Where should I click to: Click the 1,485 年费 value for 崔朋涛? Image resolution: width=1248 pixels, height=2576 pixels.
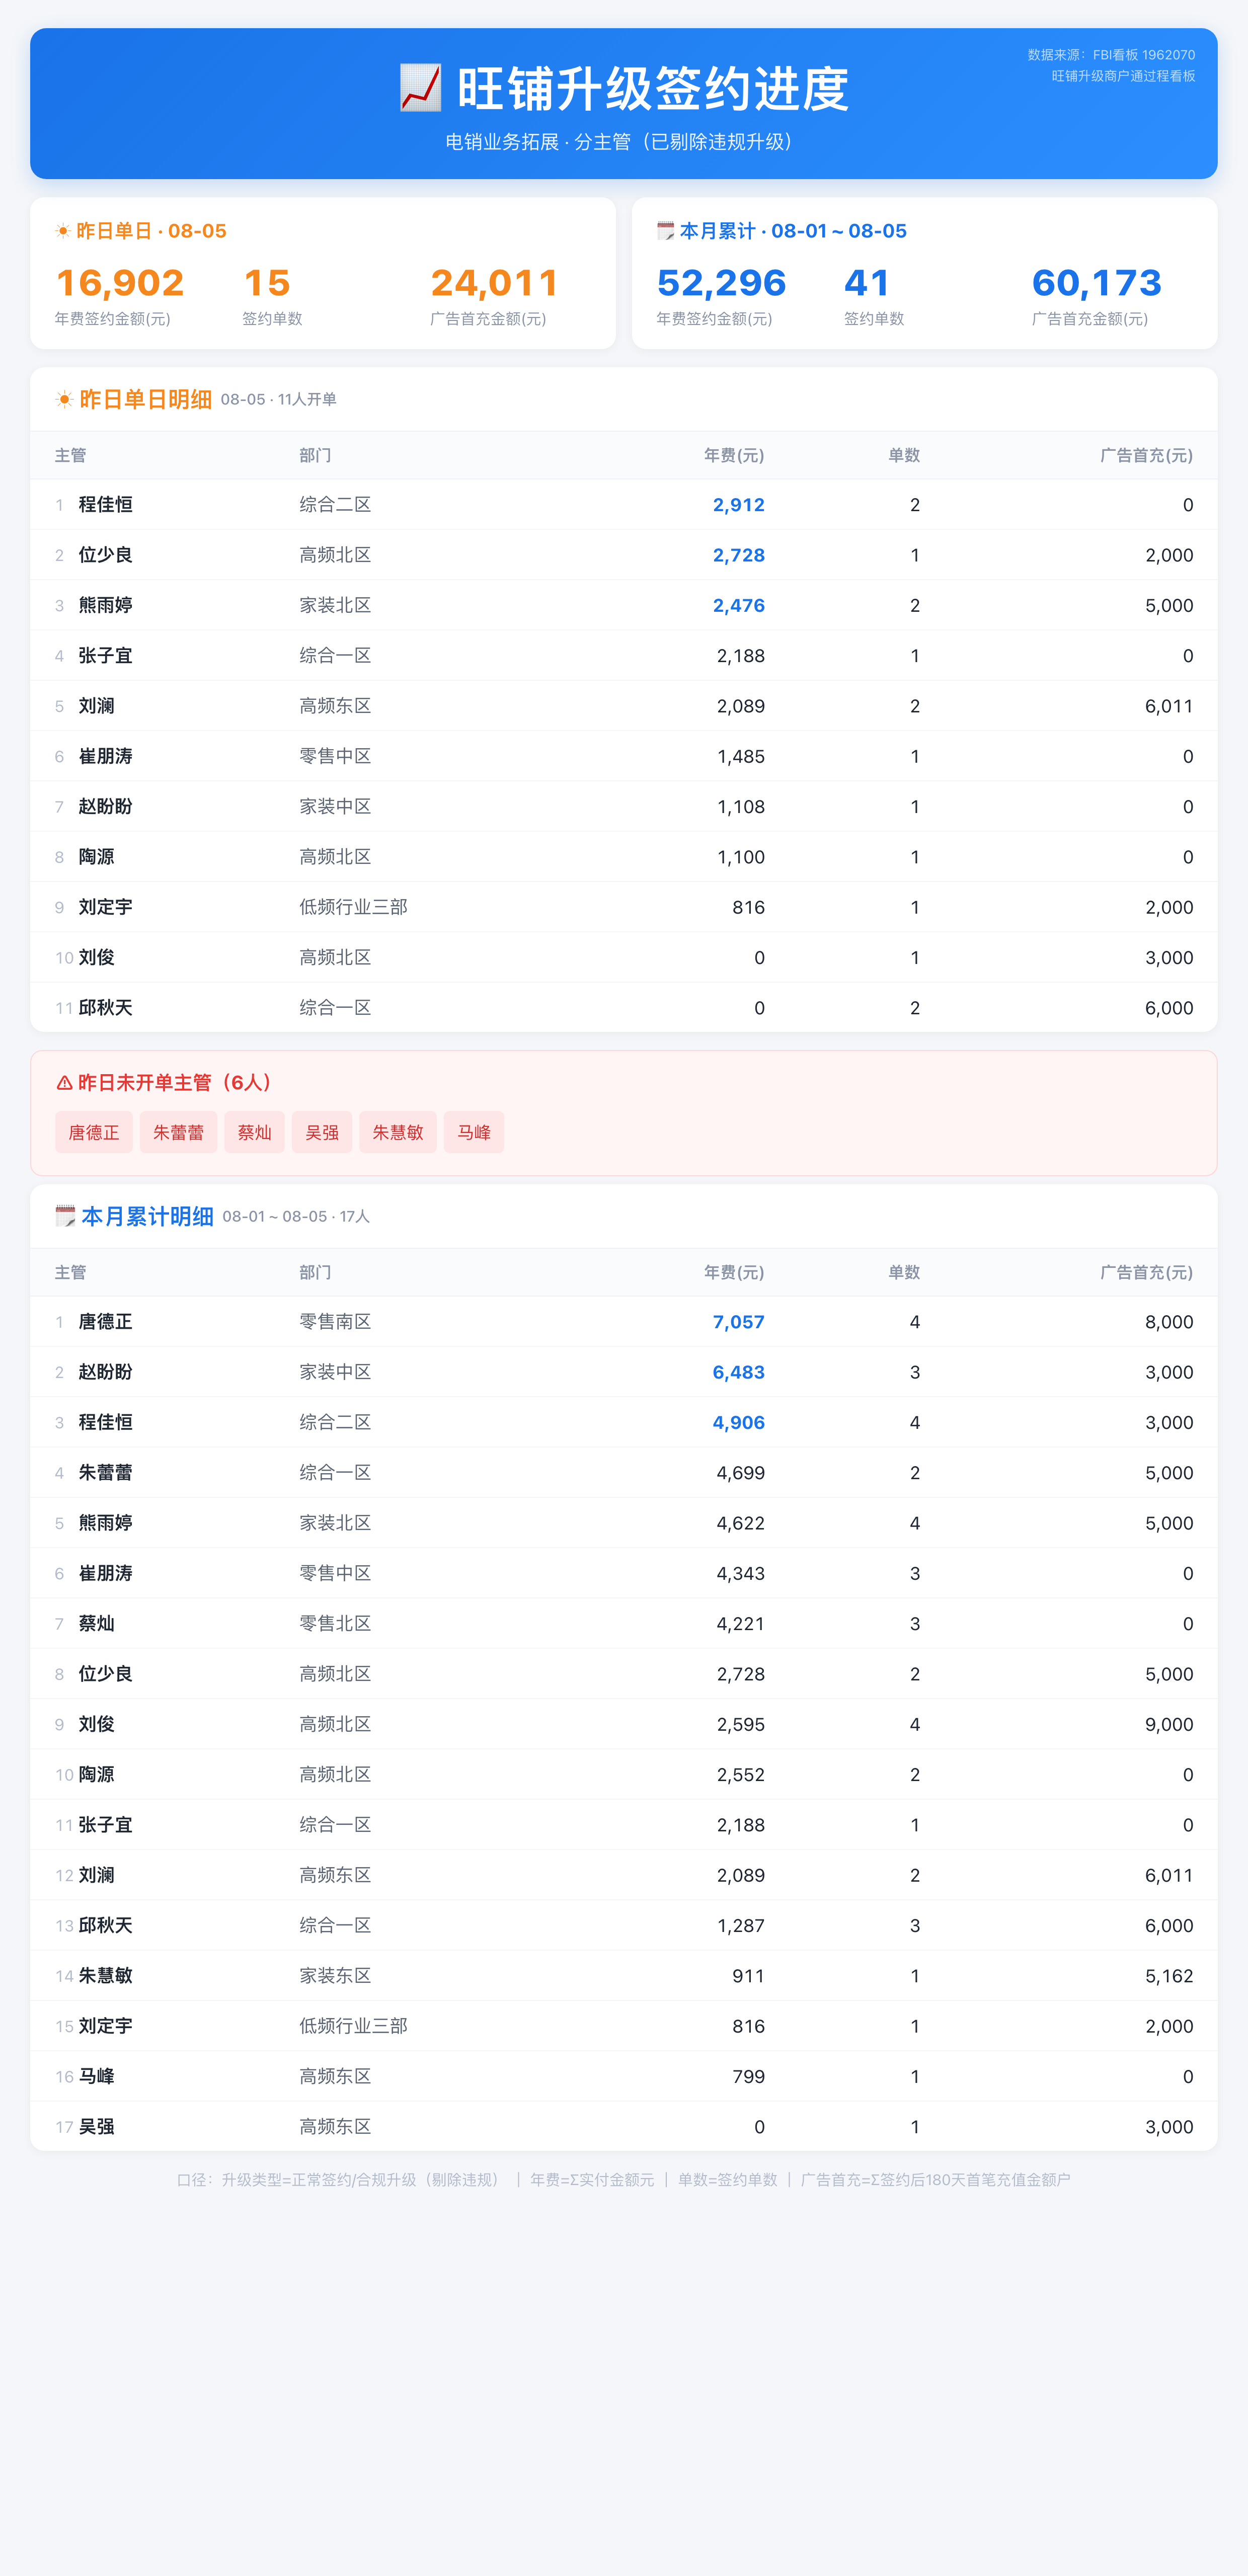741,757
